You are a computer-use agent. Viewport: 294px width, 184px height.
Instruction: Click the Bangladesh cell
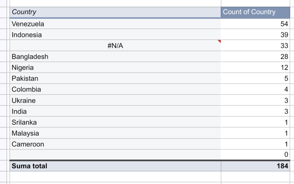coord(115,57)
